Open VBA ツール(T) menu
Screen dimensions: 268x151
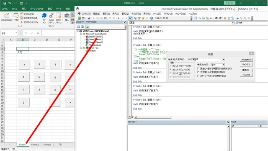pos(157,14)
